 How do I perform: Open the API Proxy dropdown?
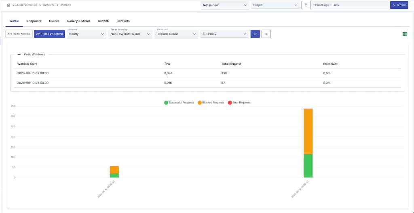point(224,34)
